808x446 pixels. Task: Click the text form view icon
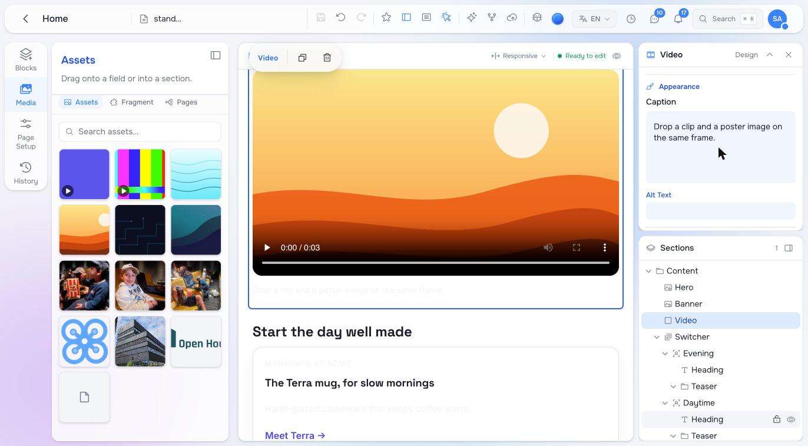point(426,18)
